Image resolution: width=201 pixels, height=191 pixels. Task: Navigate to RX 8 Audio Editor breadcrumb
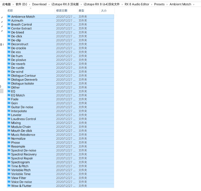coord(137,4)
